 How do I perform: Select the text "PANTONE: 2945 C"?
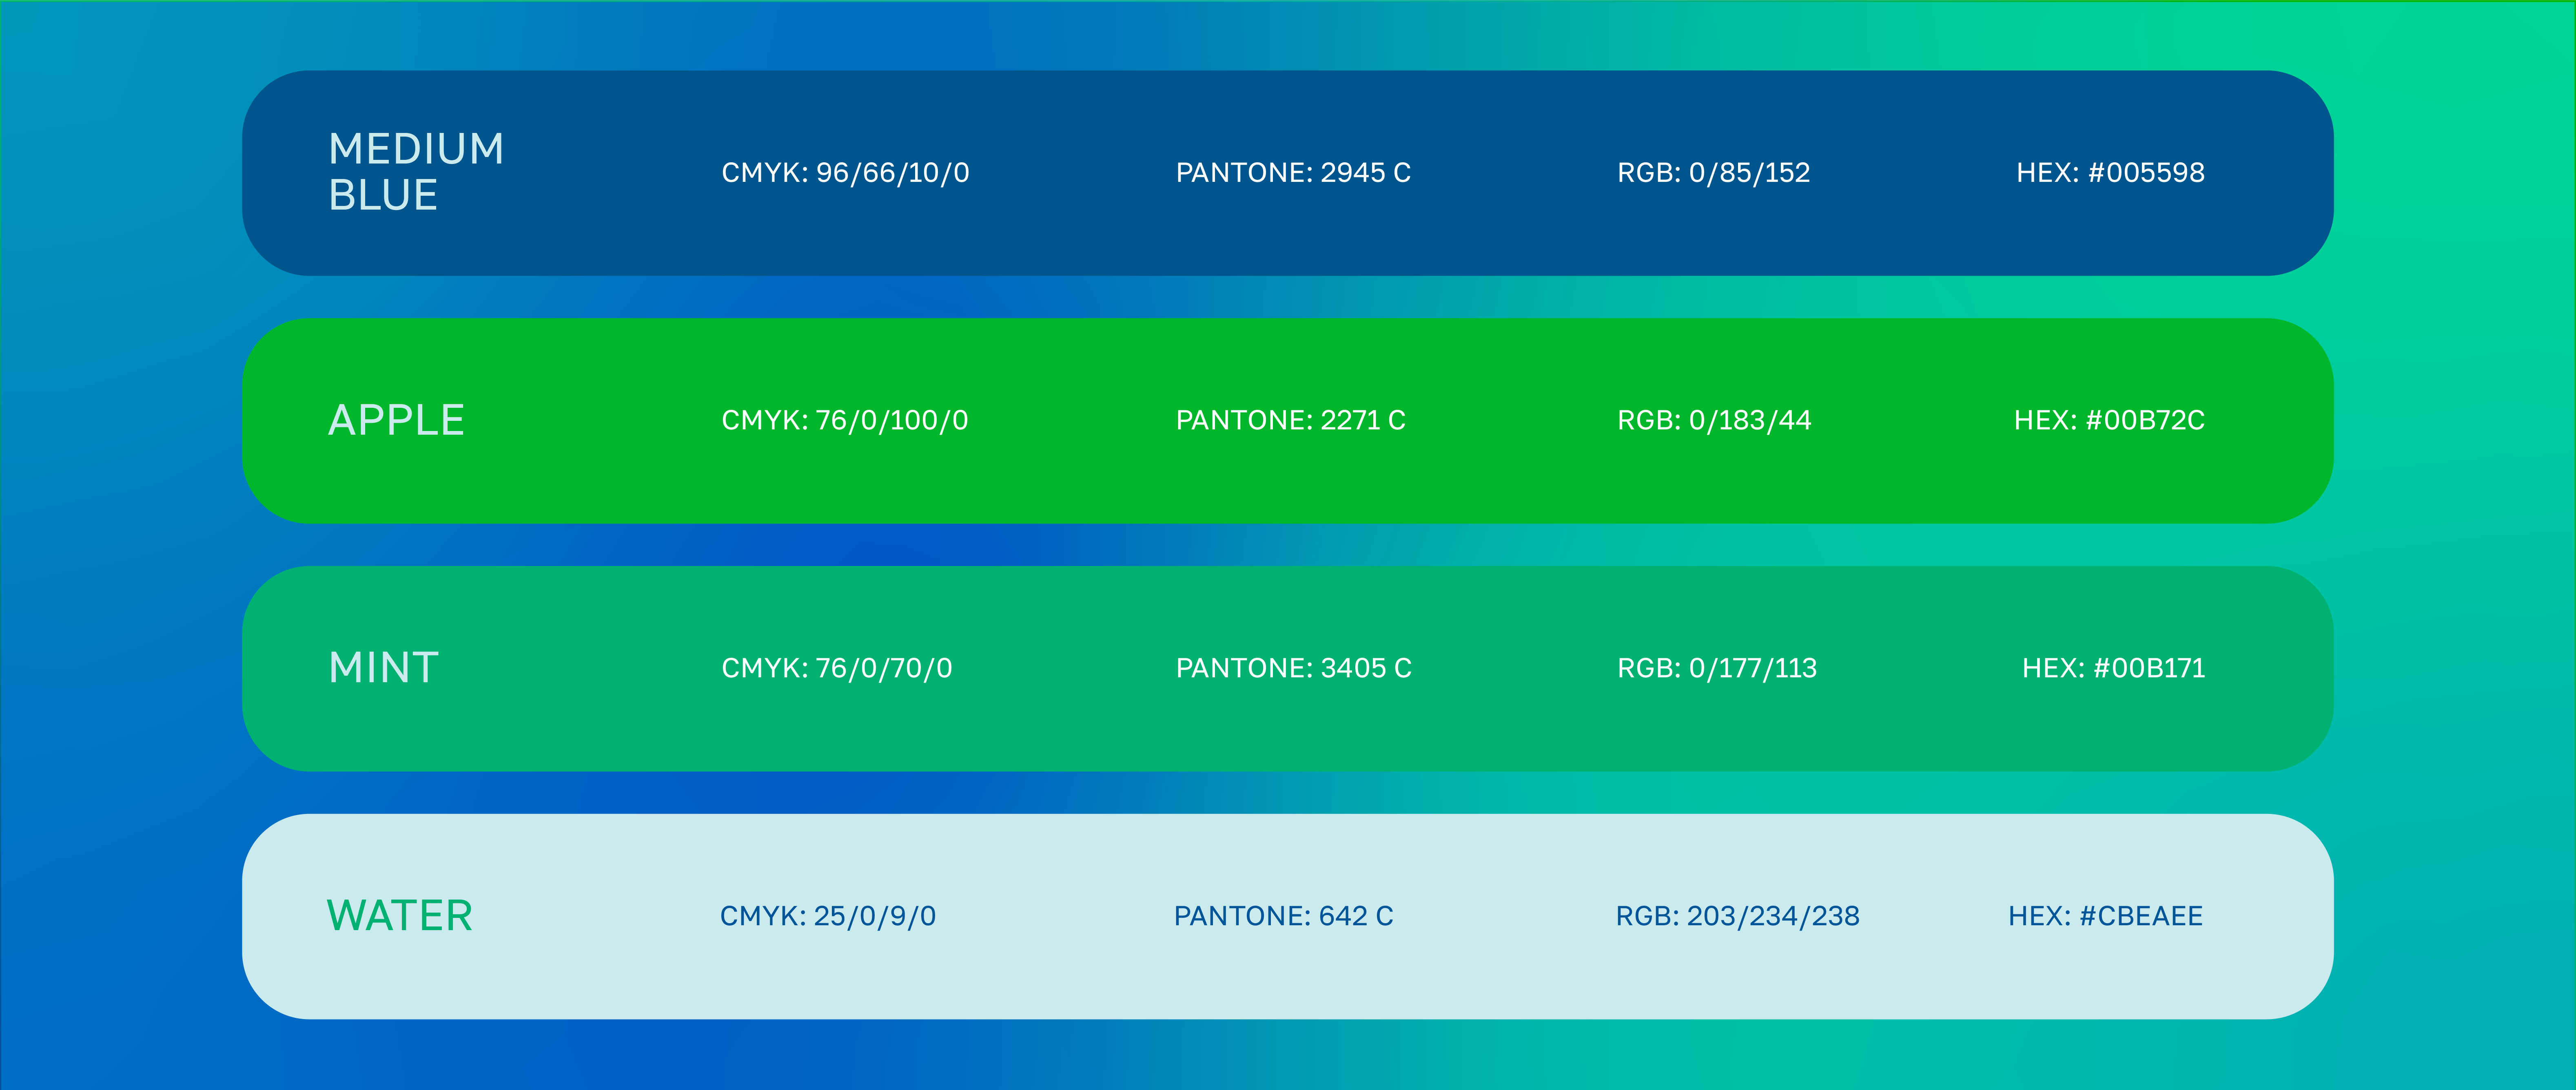(x=1293, y=173)
